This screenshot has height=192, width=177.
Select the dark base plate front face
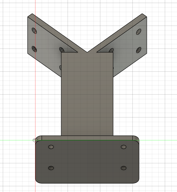pos(87,162)
